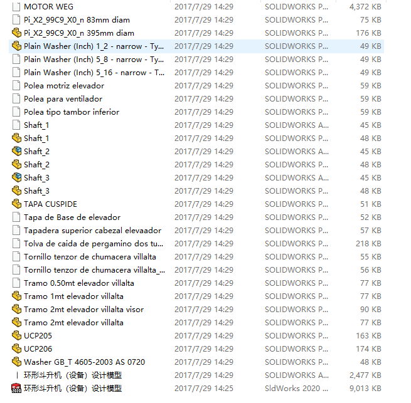Select file name Tapa de Base de elevador
The height and width of the screenshot is (403, 411).
tap(72, 217)
